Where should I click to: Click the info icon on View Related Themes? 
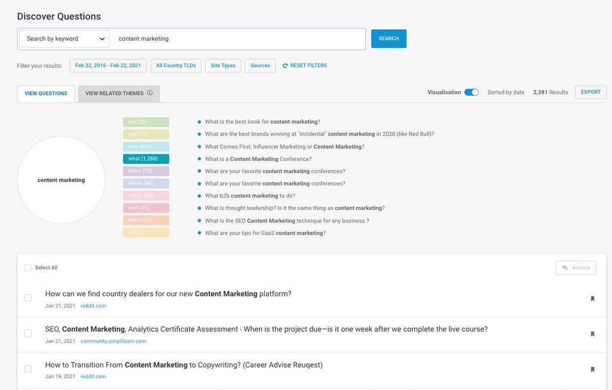coord(150,93)
